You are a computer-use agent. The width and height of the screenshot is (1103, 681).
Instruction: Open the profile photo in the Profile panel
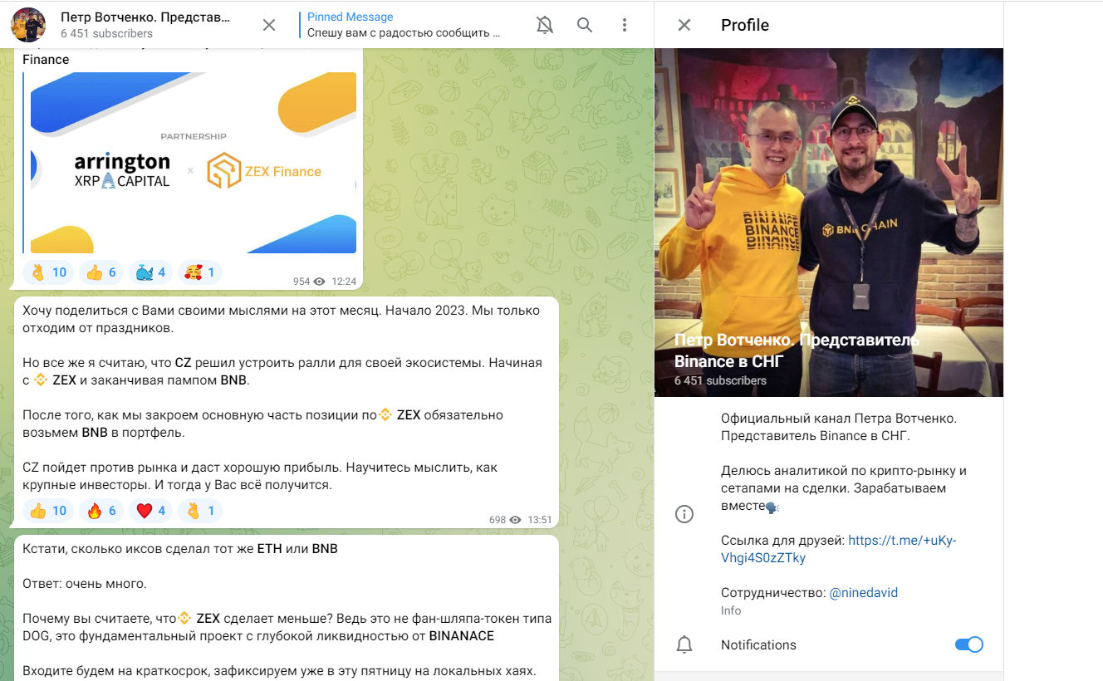pyautogui.click(x=829, y=223)
